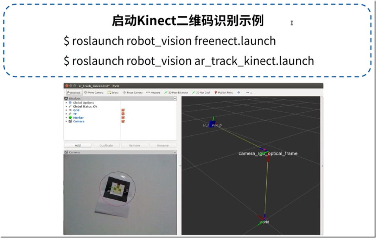Screen dimensions: 376x238
Task: Select the Marker item in Displays tree
Action: pyautogui.click(x=78, y=118)
